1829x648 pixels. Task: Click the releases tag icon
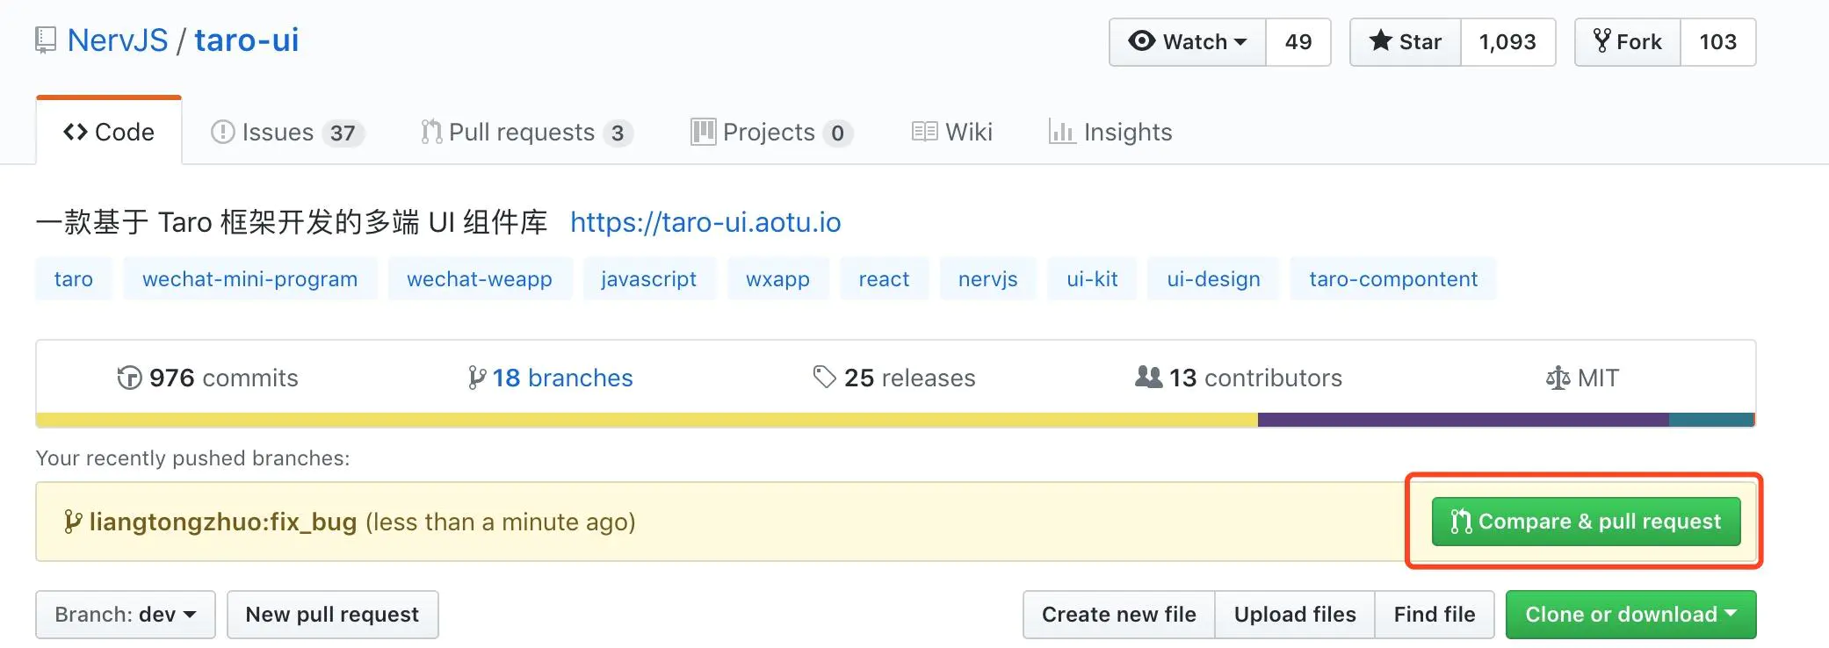point(824,378)
